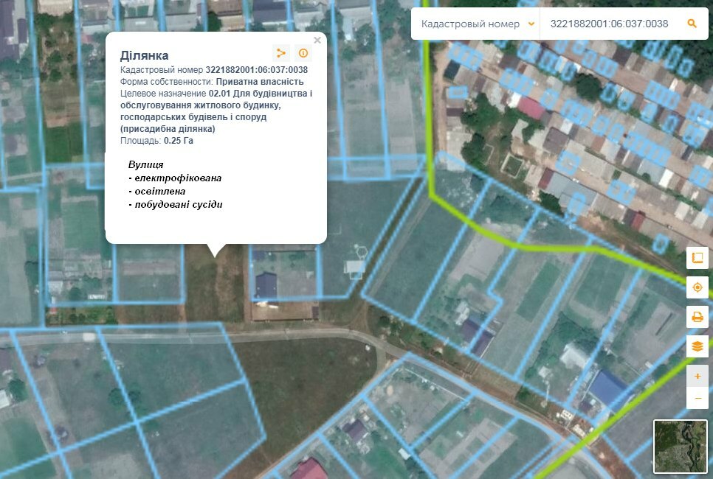This screenshot has height=479, width=713.
Task: Click the cadastral number search input field
Action: tap(610, 24)
